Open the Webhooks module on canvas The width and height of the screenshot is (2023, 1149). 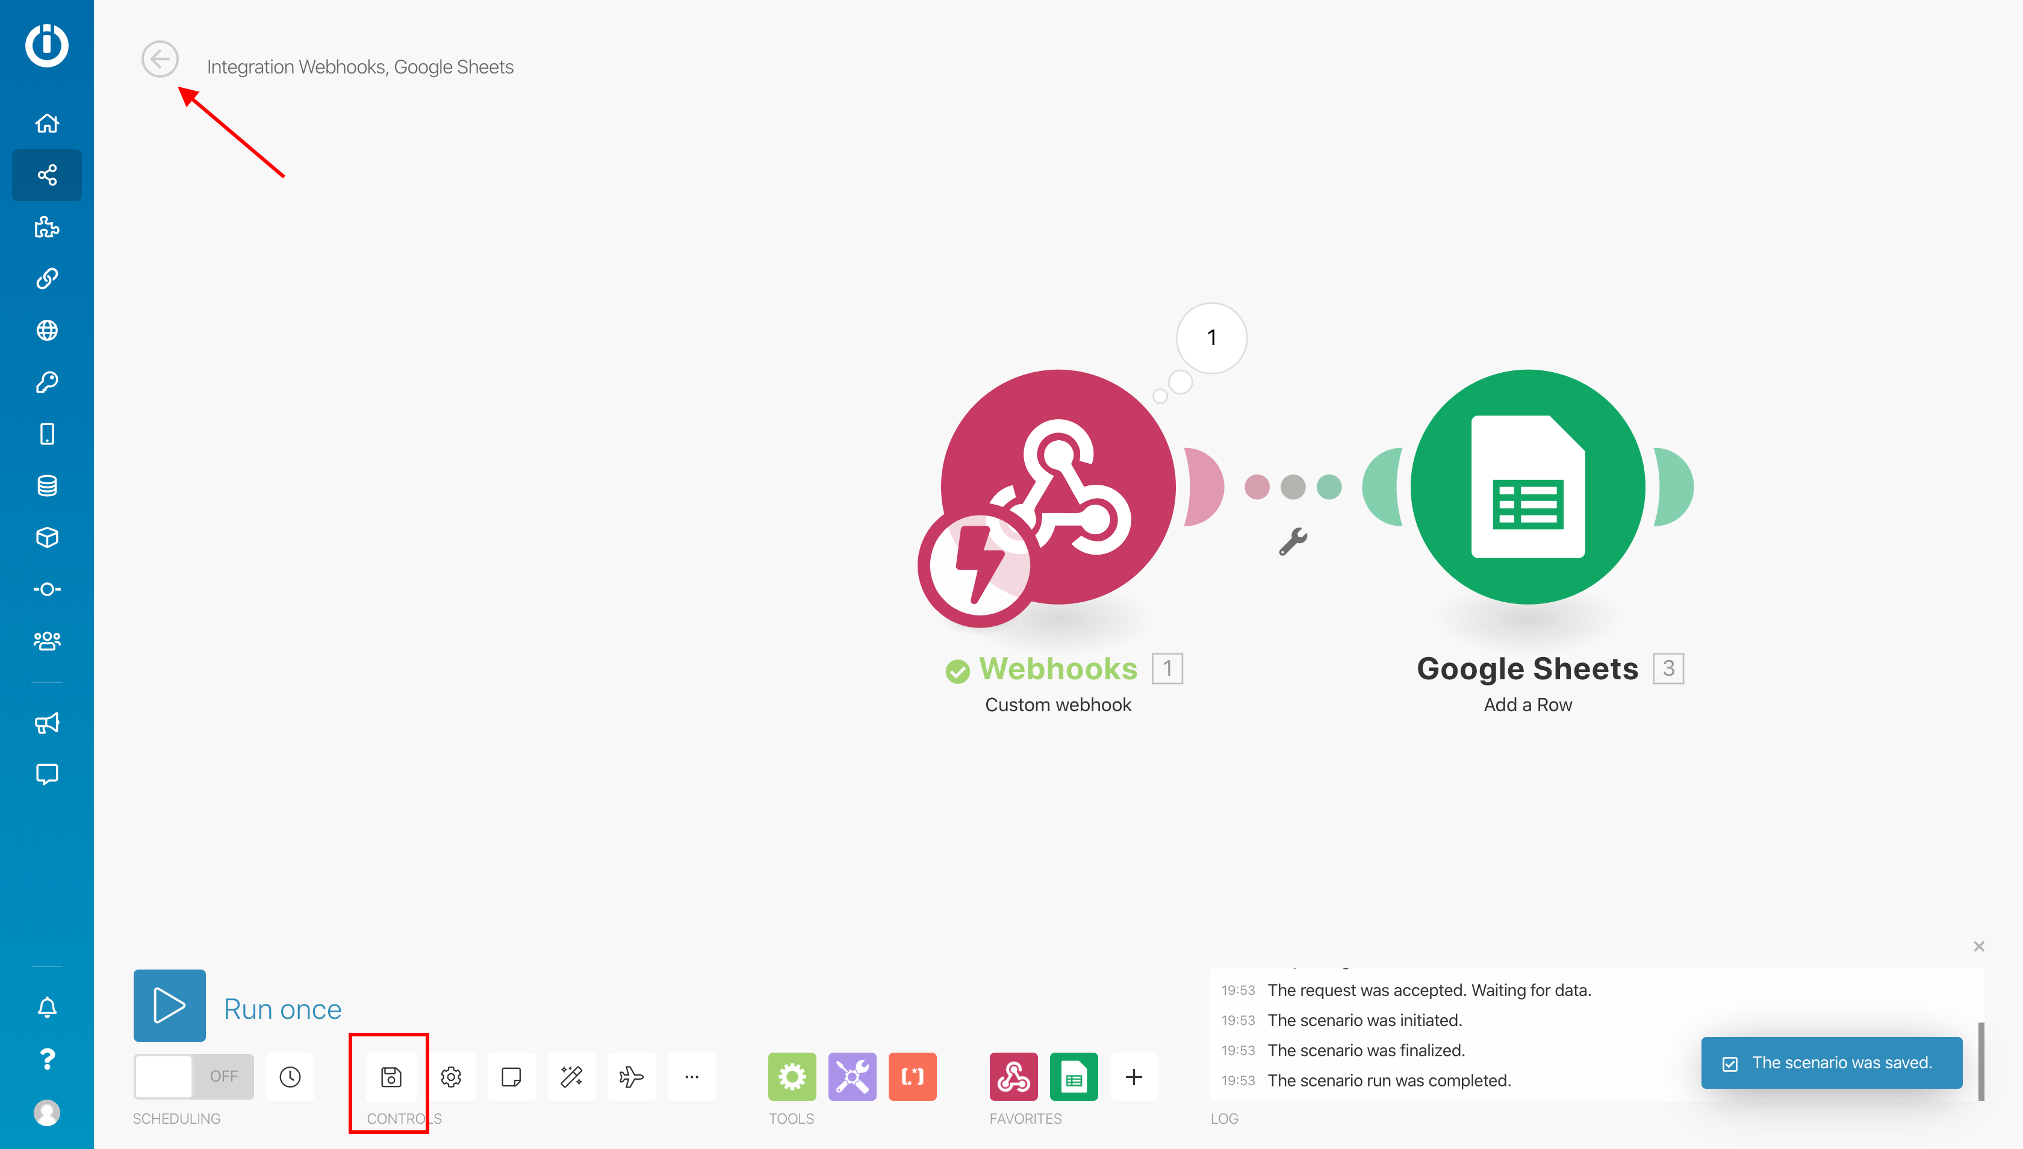click(1059, 487)
